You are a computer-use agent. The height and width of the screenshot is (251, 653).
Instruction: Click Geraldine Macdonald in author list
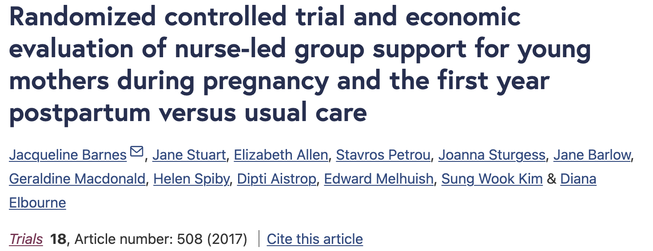pos(77,179)
